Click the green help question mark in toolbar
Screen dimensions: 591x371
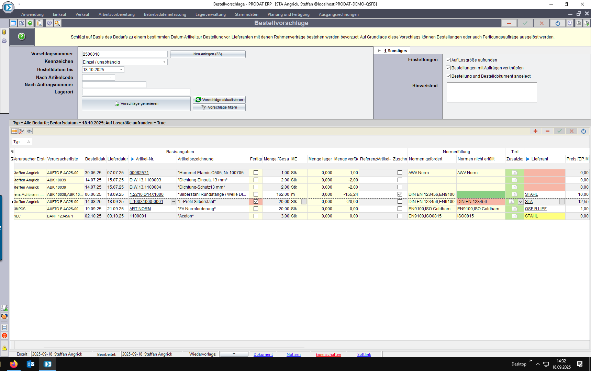point(30,23)
